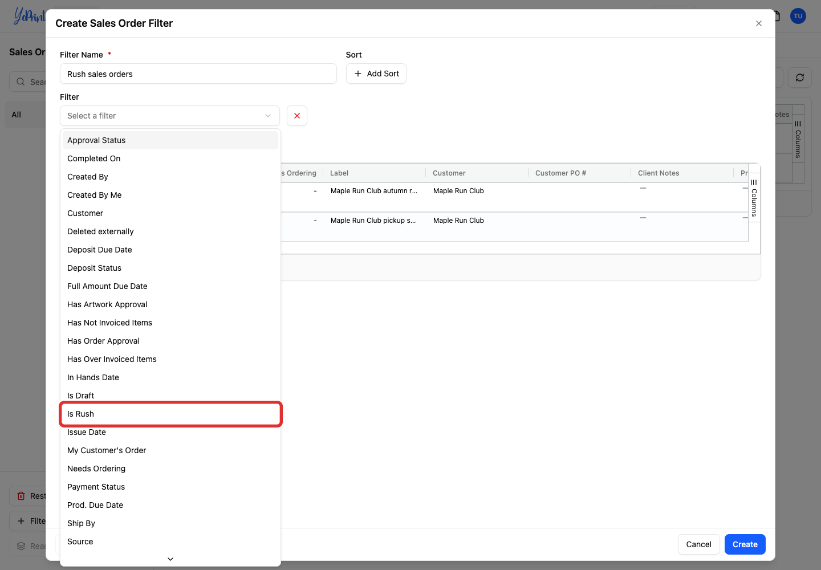
Task: Select Created By filter option
Action: point(170,177)
